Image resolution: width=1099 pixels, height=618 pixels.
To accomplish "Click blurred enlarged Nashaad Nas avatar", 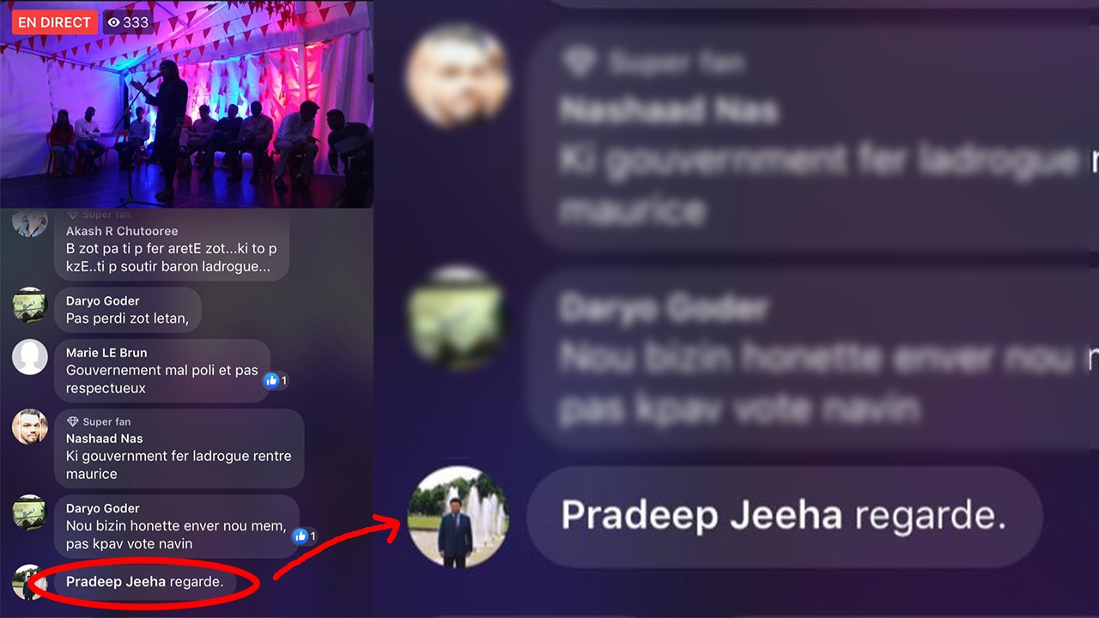I will pos(458,77).
